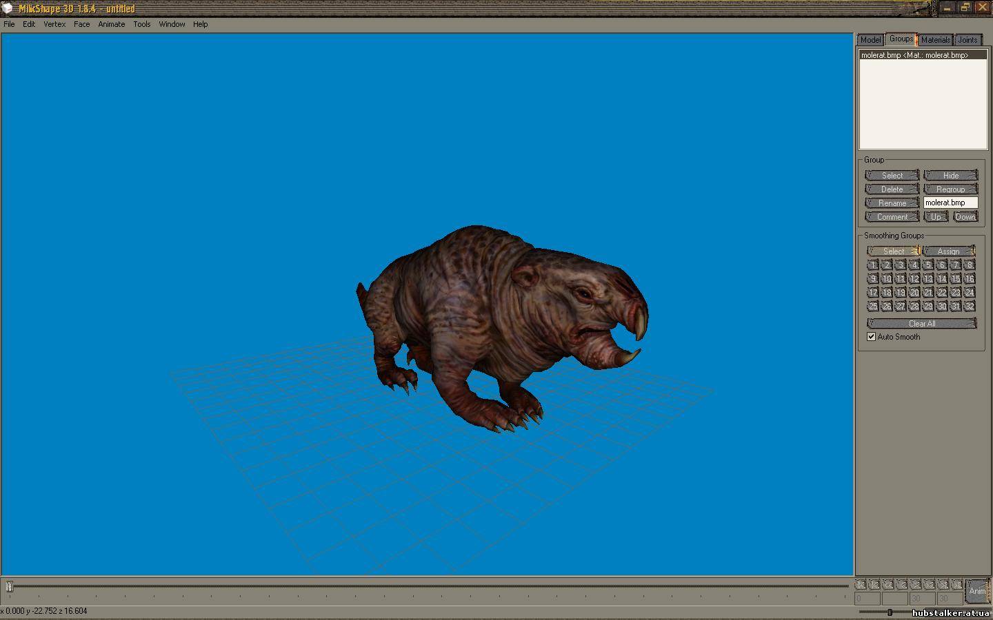
Task: Click smoothing group number 19
Action: (x=901, y=292)
